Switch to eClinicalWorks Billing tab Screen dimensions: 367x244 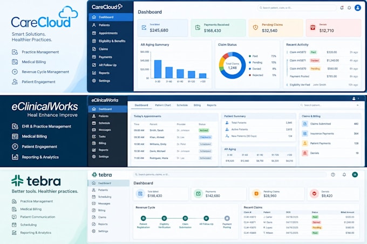[197, 106]
